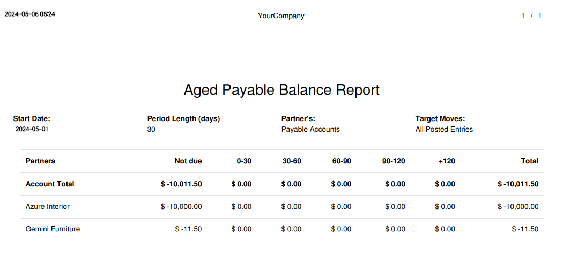
Task: Select the Payable Accounts text
Action: (310, 130)
